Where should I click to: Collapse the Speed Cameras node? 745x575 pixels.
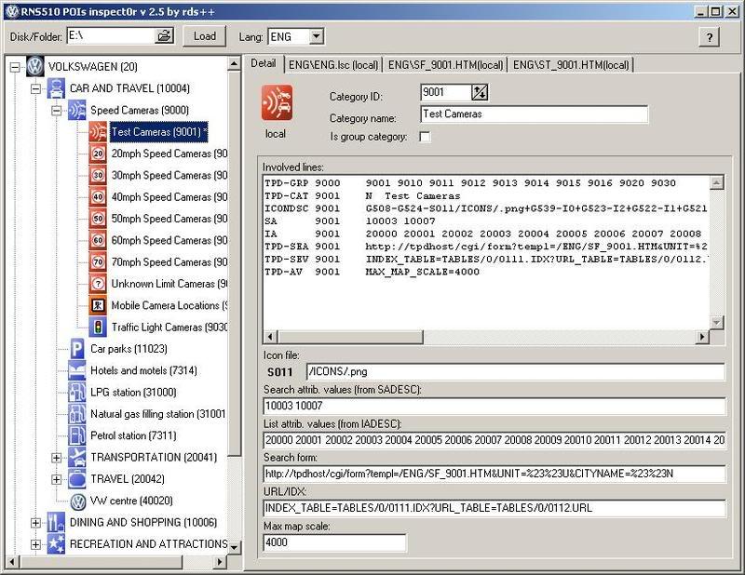(57, 111)
